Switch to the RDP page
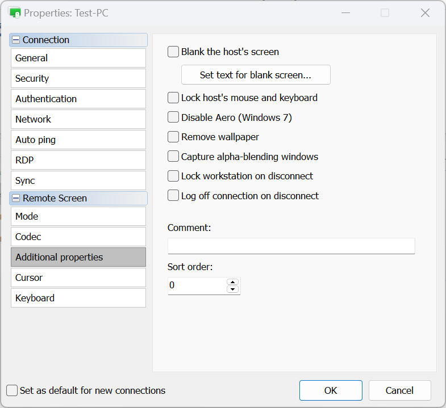The width and height of the screenshot is (446, 408). [x=78, y=160]
